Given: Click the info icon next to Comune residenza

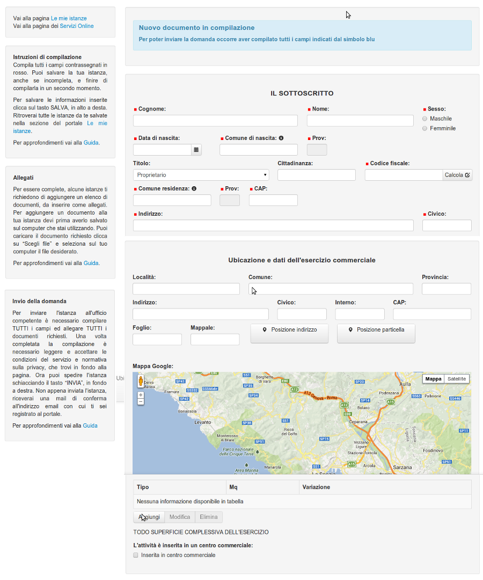Looking at the screenshot, I should coord(194,189).
